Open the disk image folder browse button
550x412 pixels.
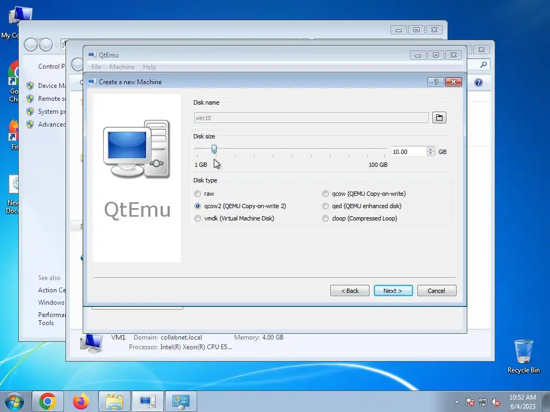tap(439, 117)
